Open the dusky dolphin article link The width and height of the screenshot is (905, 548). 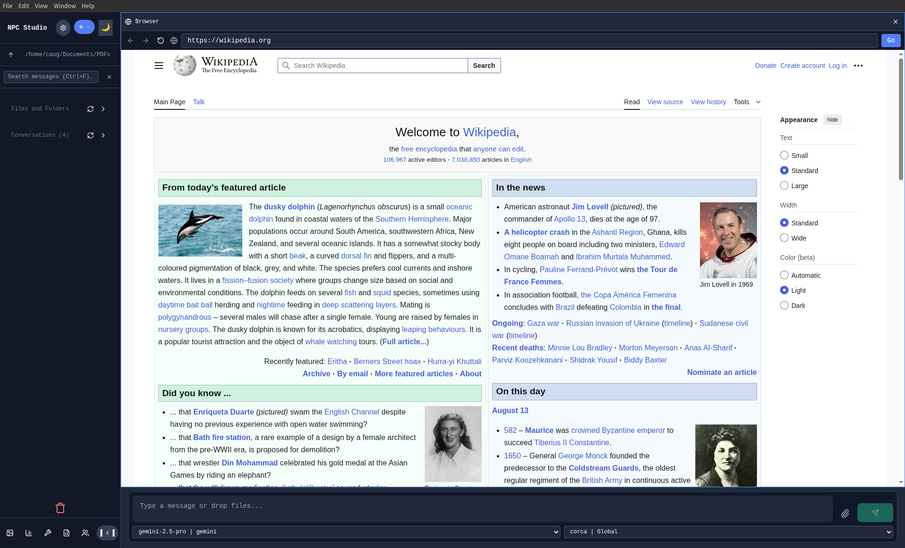tap(289, 207)
